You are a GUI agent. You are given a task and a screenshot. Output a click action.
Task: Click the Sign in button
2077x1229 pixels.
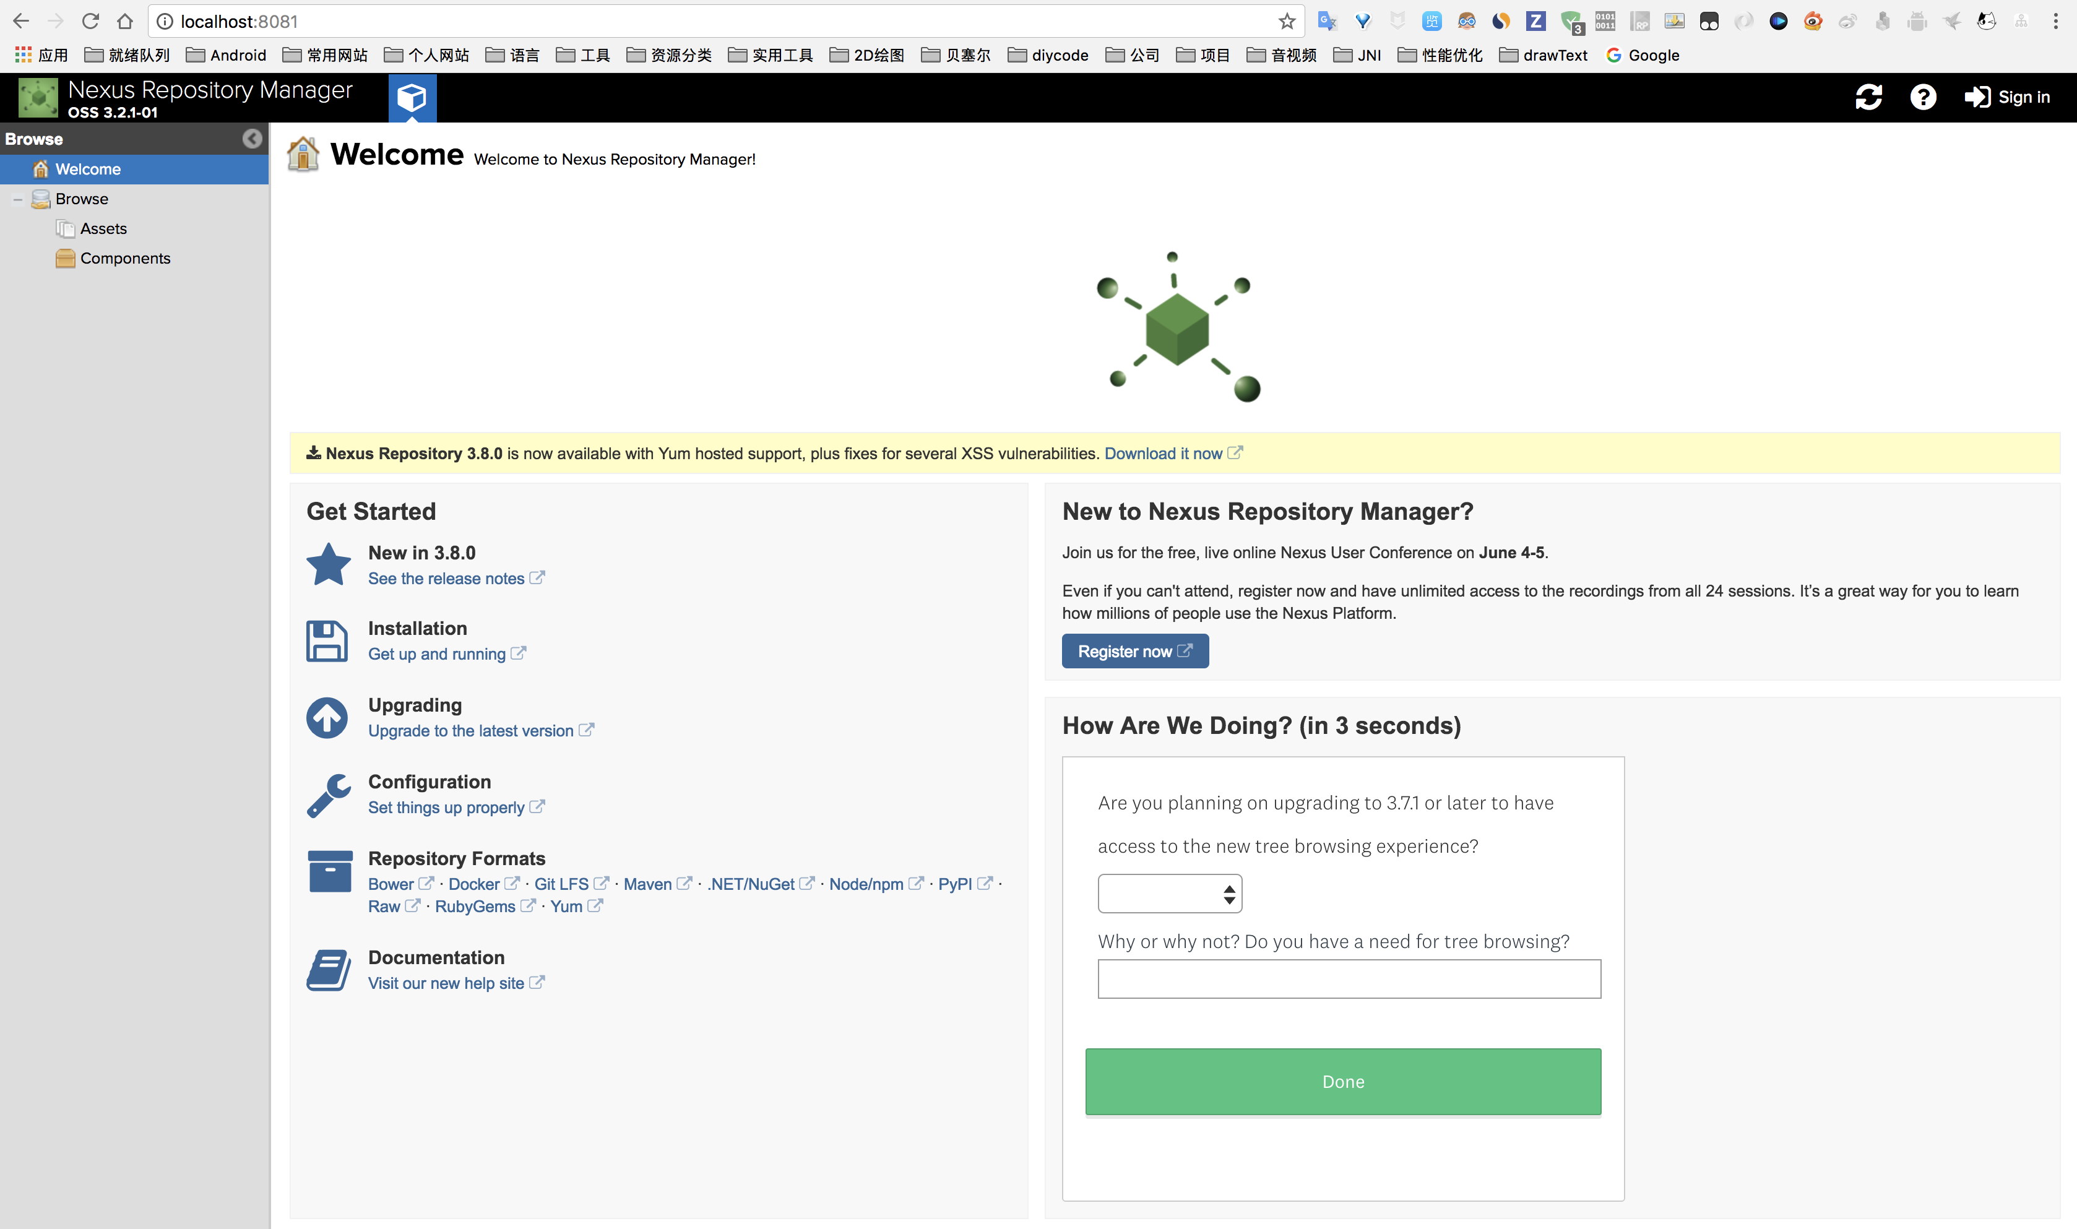tap(2006, 98)
